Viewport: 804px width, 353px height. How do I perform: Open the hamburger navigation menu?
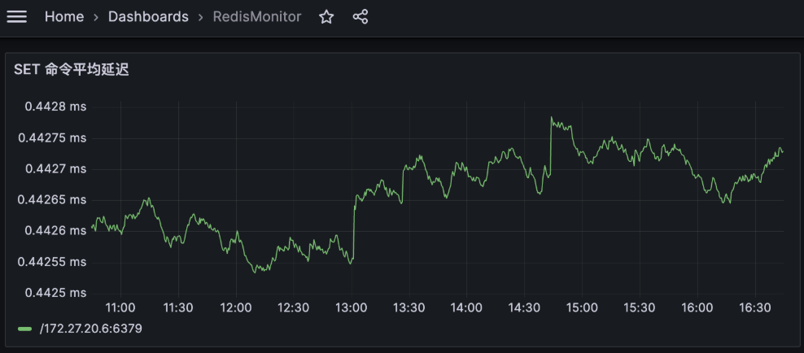point(16,17)
